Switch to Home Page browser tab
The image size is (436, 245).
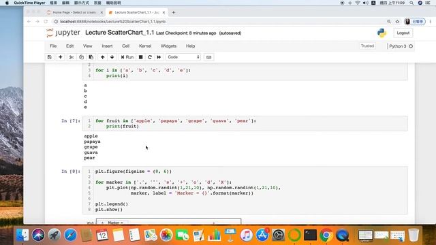coord(74,12)
